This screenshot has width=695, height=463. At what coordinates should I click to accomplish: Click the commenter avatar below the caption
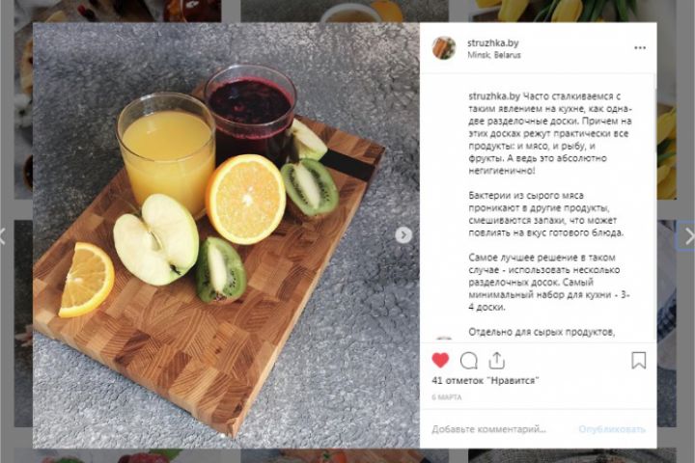coord(444,339)
